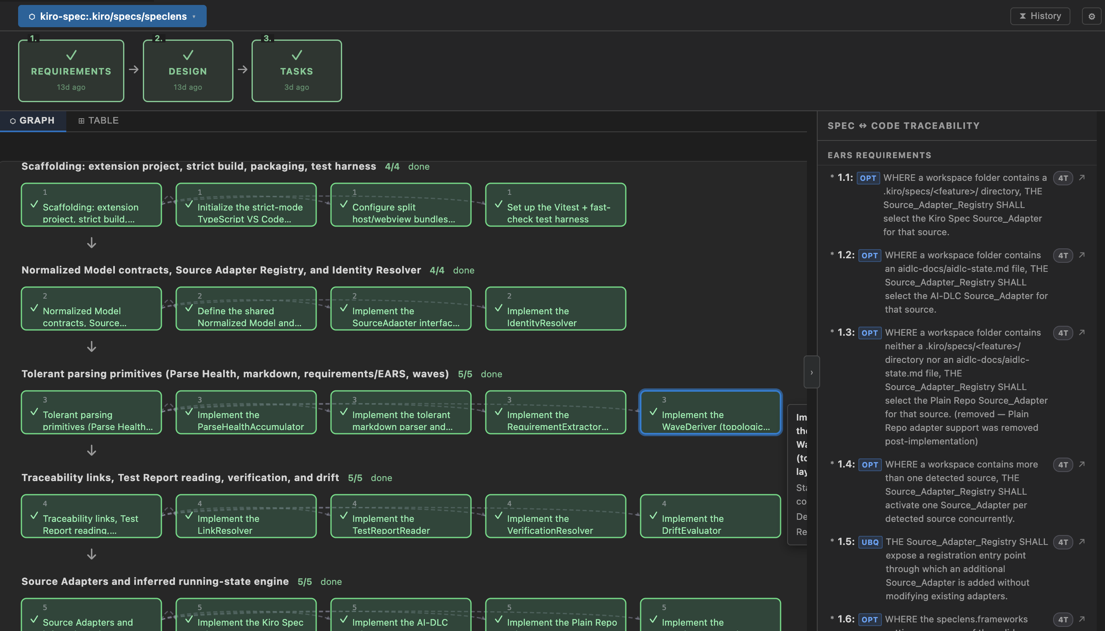1105x631 pixels.
Task: Select Configure split host/webview bundles node
Action: point(401,205)
